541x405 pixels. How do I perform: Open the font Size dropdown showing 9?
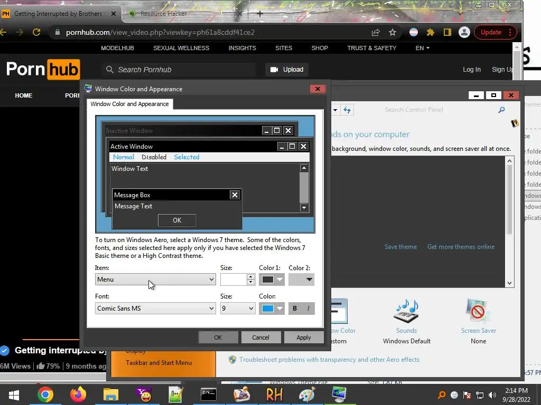click(x=238, y=308)
